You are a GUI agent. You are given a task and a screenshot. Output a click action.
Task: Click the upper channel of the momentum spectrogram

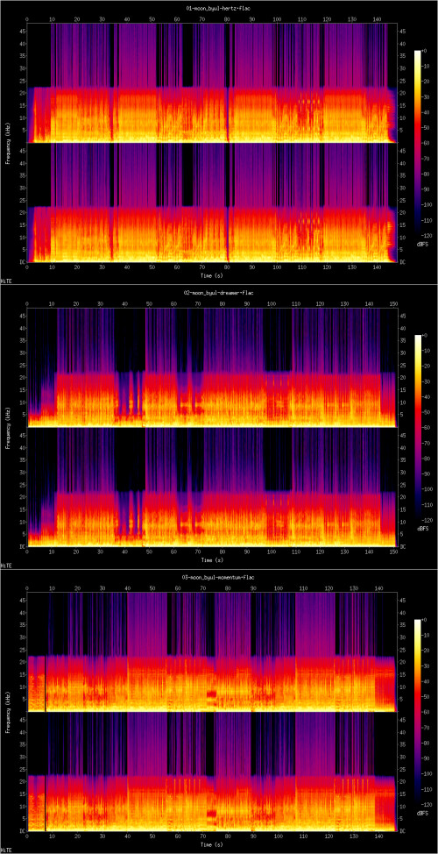tap(212, 652)
